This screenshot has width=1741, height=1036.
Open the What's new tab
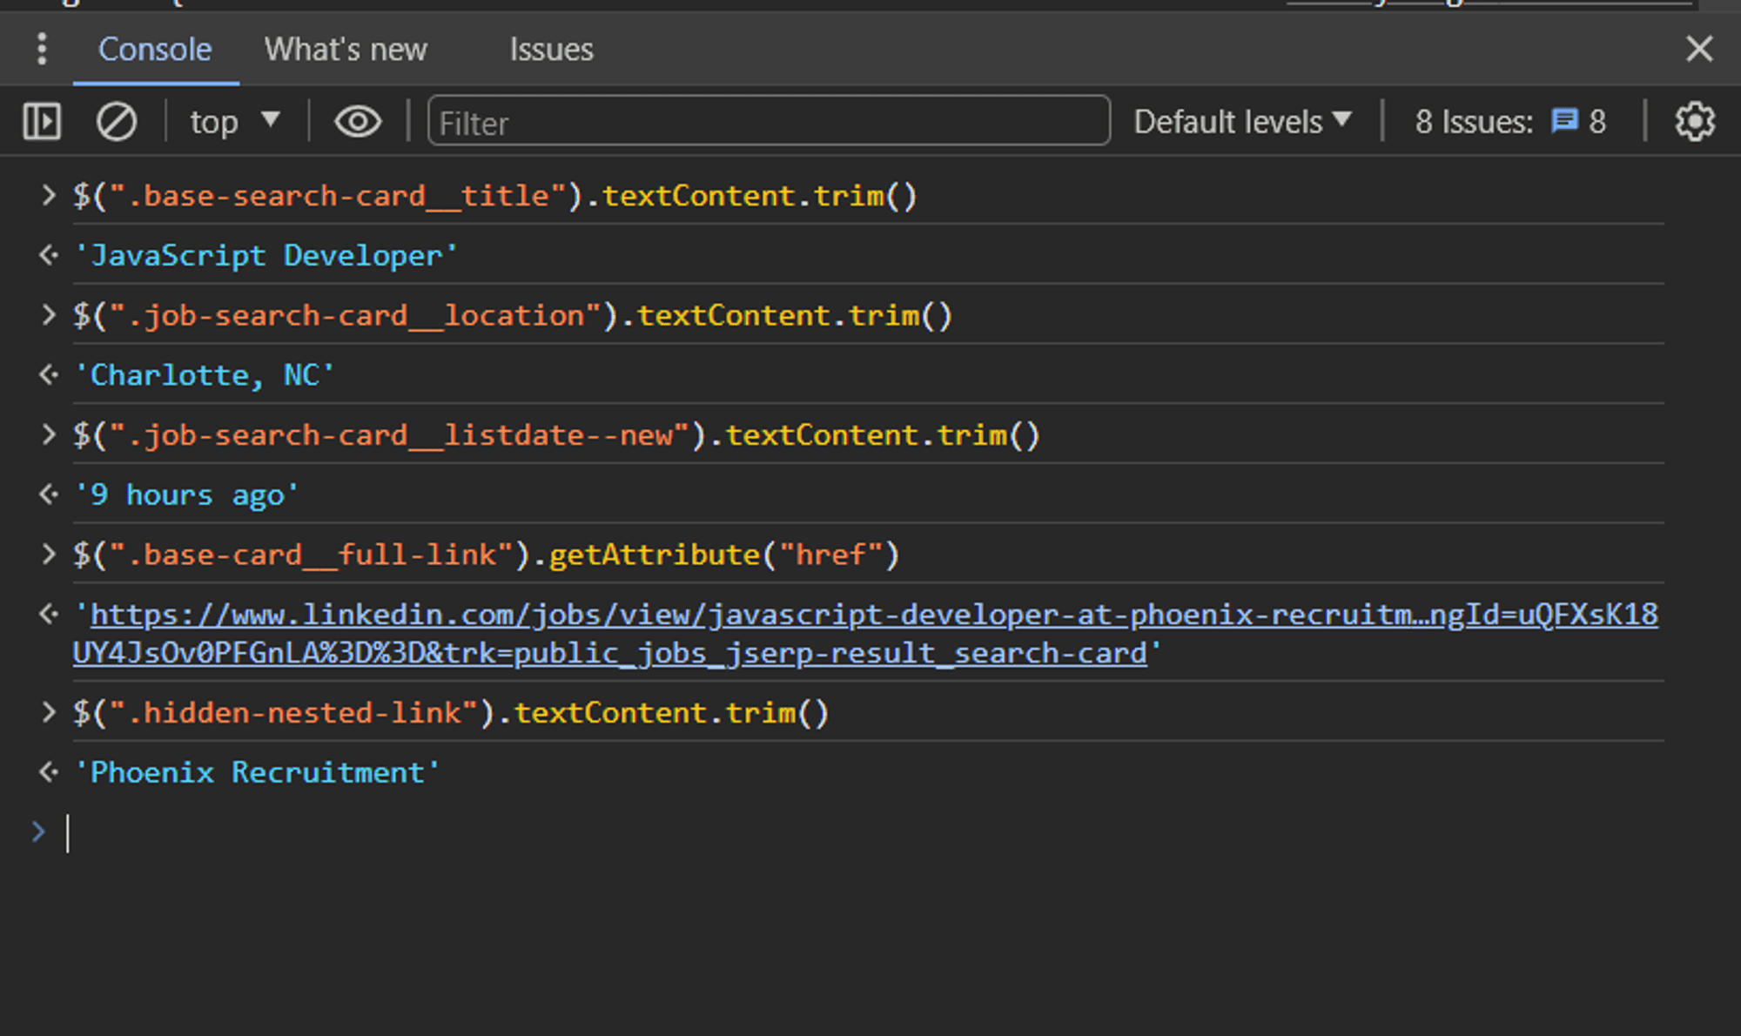(x=346, y=50)
